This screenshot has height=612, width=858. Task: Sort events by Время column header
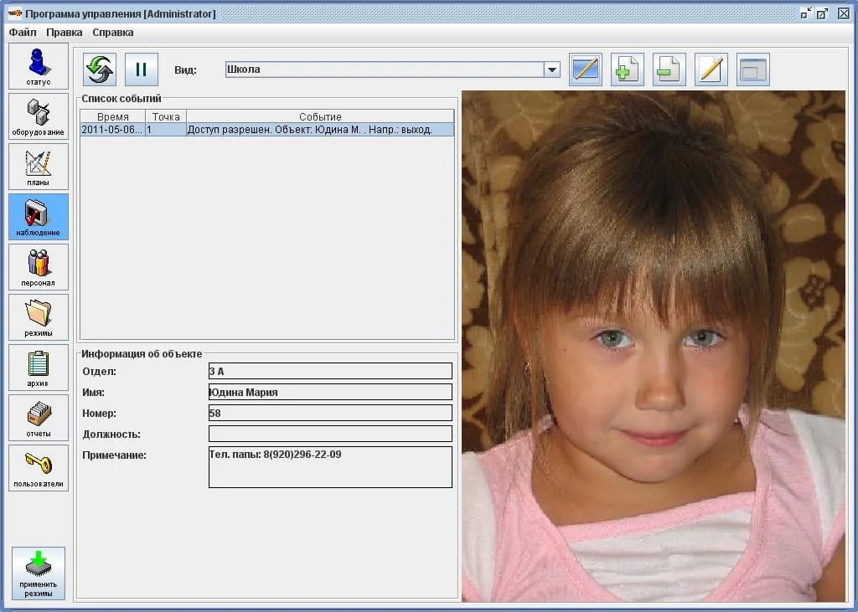click(x=112, y=116)
